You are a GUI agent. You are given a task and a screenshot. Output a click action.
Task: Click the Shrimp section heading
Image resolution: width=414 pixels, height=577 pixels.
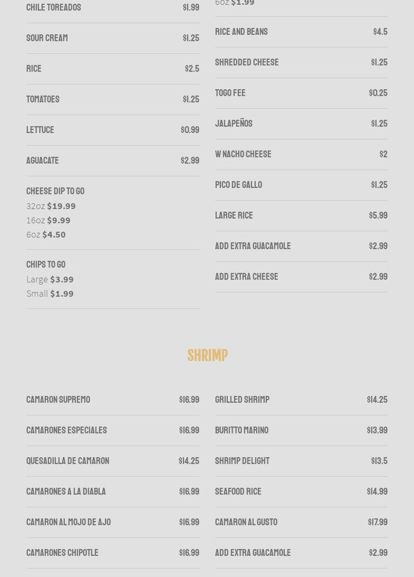pos(207,355)
